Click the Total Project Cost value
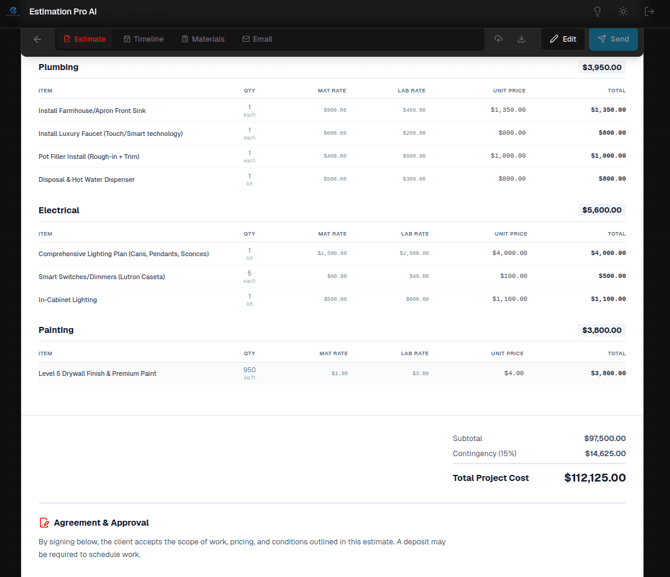 (594, 477)
